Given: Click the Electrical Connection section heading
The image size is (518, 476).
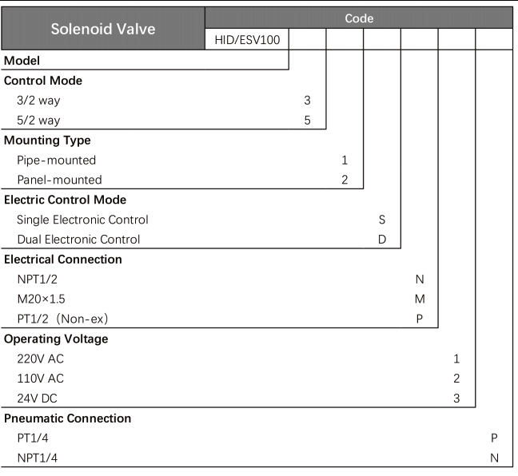Looking at the screenshot, I should [x=63, y=260].
